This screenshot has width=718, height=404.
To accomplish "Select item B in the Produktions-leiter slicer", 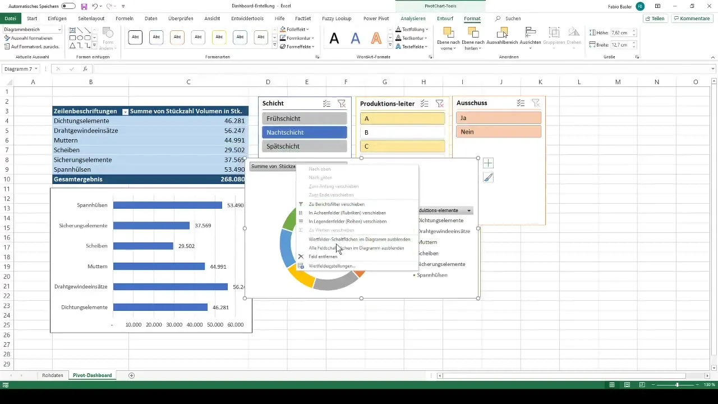I will click(402, 132).
